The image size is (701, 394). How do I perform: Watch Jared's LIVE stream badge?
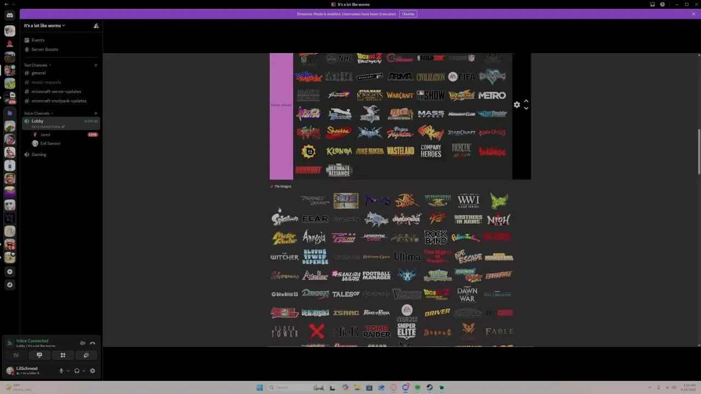tap(93, 135)
